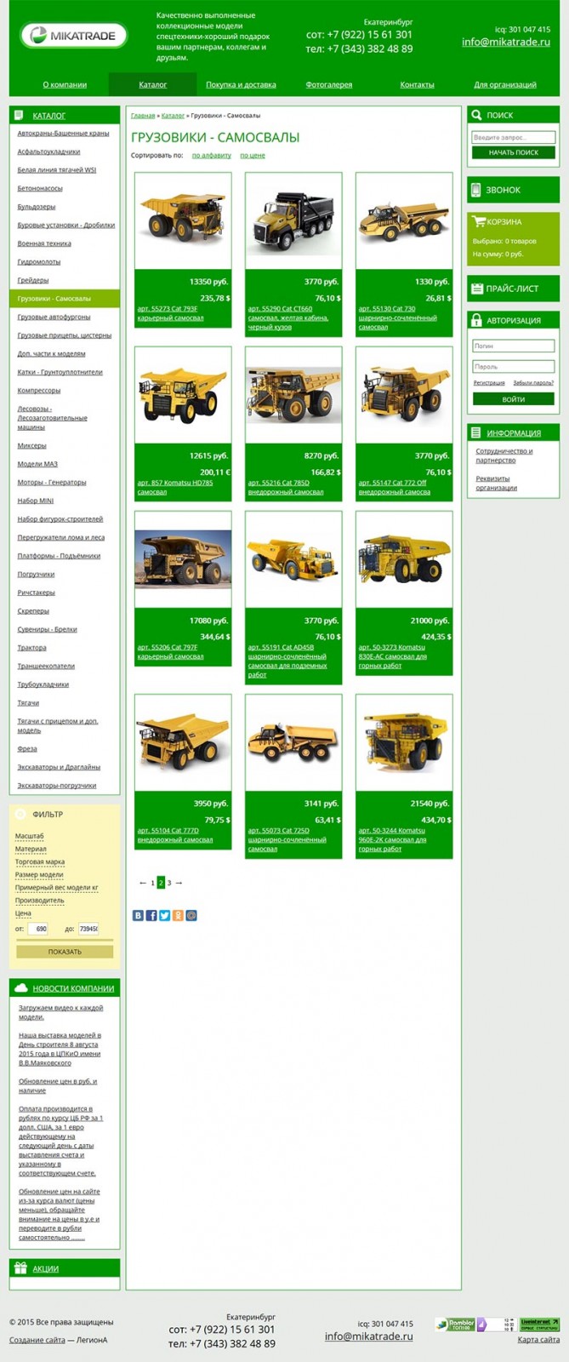Open Сотрудничество и партнерство link
This screenshot has width=569, height=1362.
[504, 455]
